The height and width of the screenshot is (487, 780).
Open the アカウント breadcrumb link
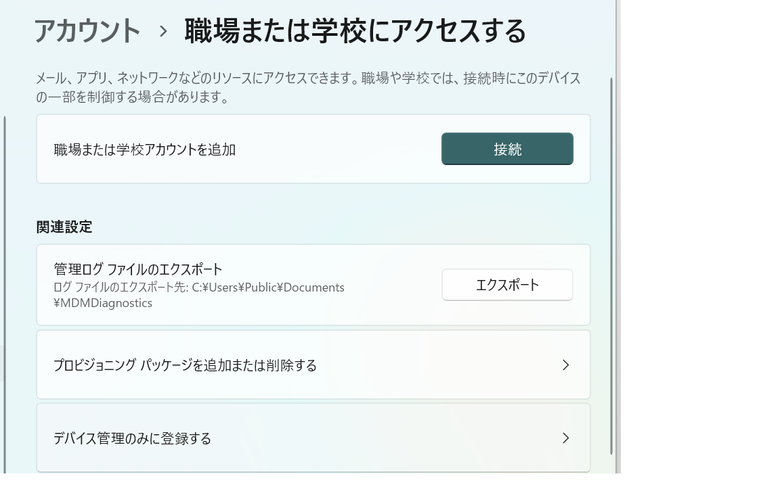pos(87,30)
